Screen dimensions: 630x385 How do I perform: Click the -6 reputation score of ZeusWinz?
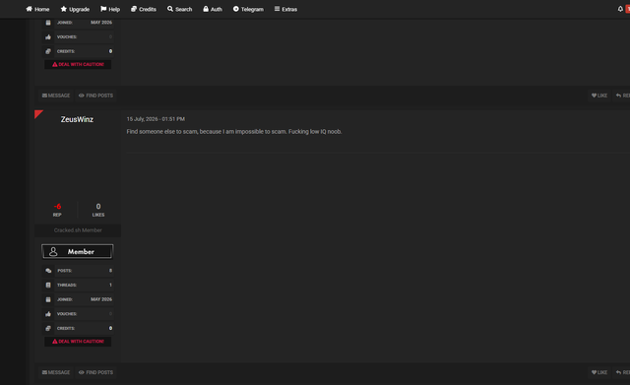click(57, 207)
